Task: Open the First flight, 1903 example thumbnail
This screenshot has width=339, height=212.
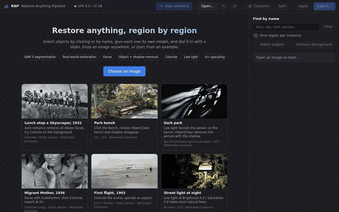Action: [124, 171]
